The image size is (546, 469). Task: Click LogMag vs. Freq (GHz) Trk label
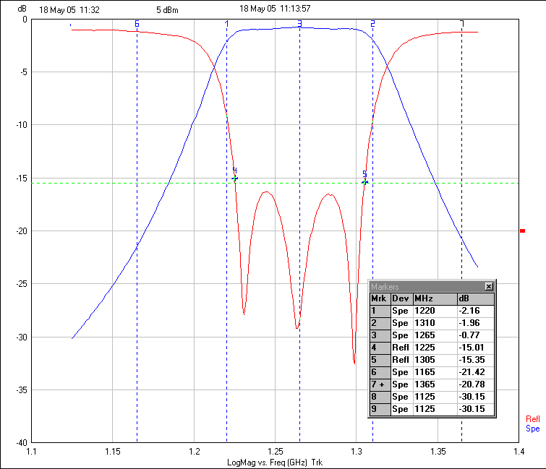tap(275, 462)
